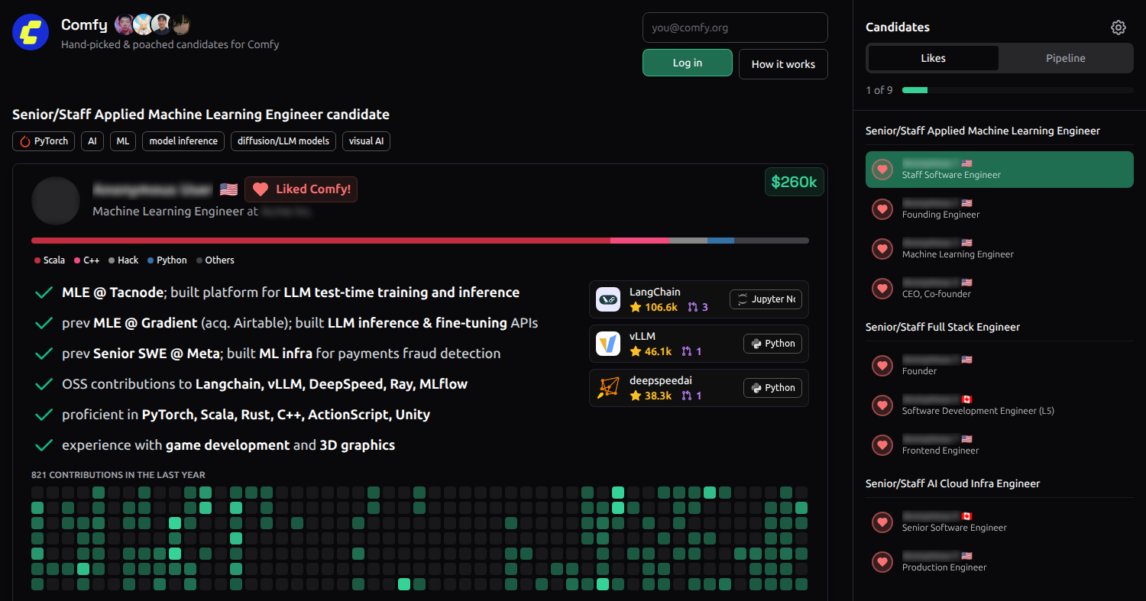Click the Comfy logo icon

coord(31,32)
